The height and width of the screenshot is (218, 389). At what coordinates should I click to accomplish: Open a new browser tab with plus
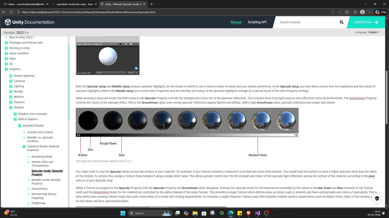[151, 4]
